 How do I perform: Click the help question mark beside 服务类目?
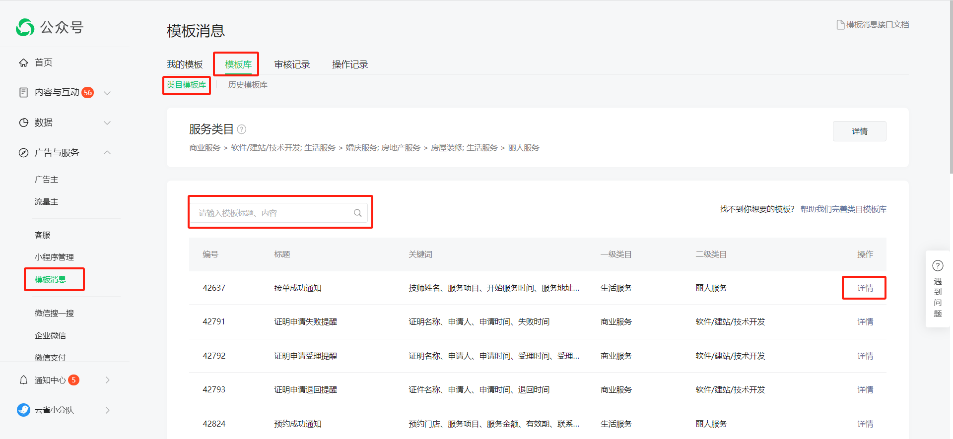point(242,129)
